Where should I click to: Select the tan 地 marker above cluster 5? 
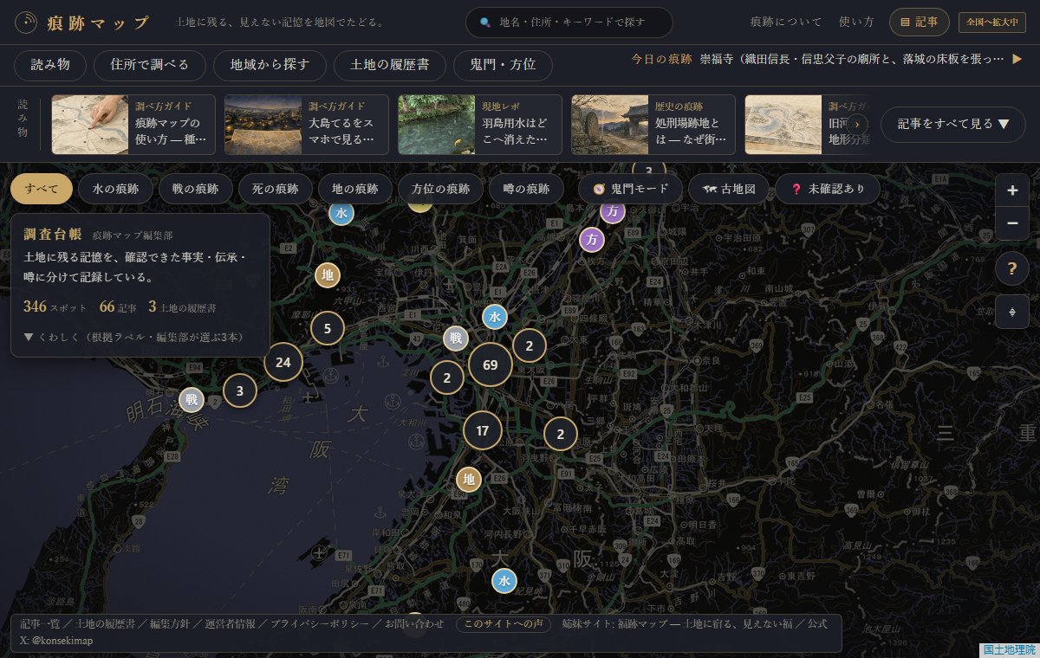point(328,275)
